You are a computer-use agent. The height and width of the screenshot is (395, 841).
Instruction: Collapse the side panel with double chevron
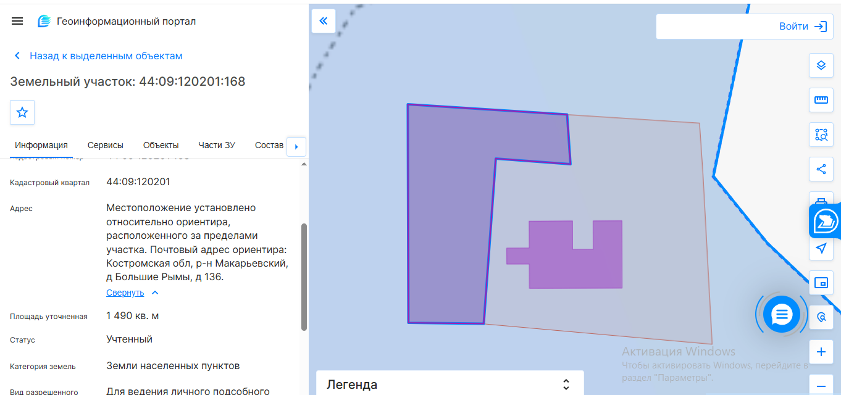[x=323, y=20]
